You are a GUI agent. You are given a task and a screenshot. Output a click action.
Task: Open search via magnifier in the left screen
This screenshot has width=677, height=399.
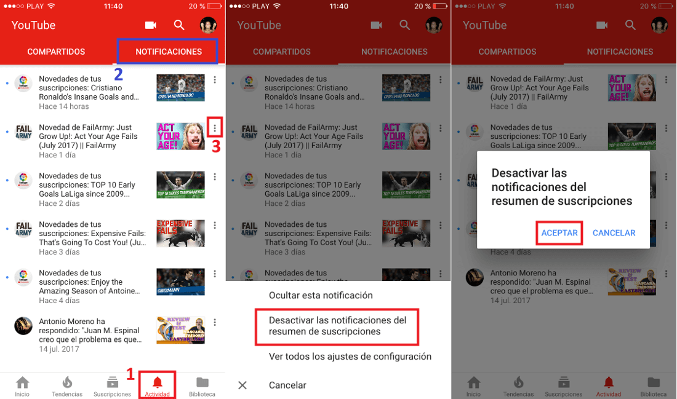[179, 25]
